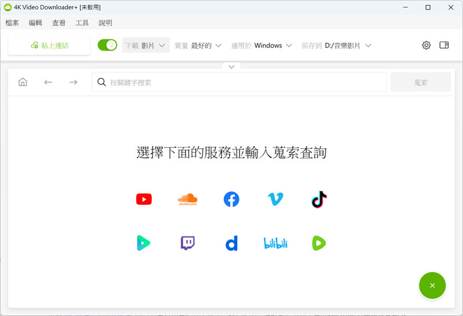Image resolution: width=463 pixels, height=316 pixels.
Task: Navigate forward with the right arrow
Action: pyautogui.click(x=74, y=82)
